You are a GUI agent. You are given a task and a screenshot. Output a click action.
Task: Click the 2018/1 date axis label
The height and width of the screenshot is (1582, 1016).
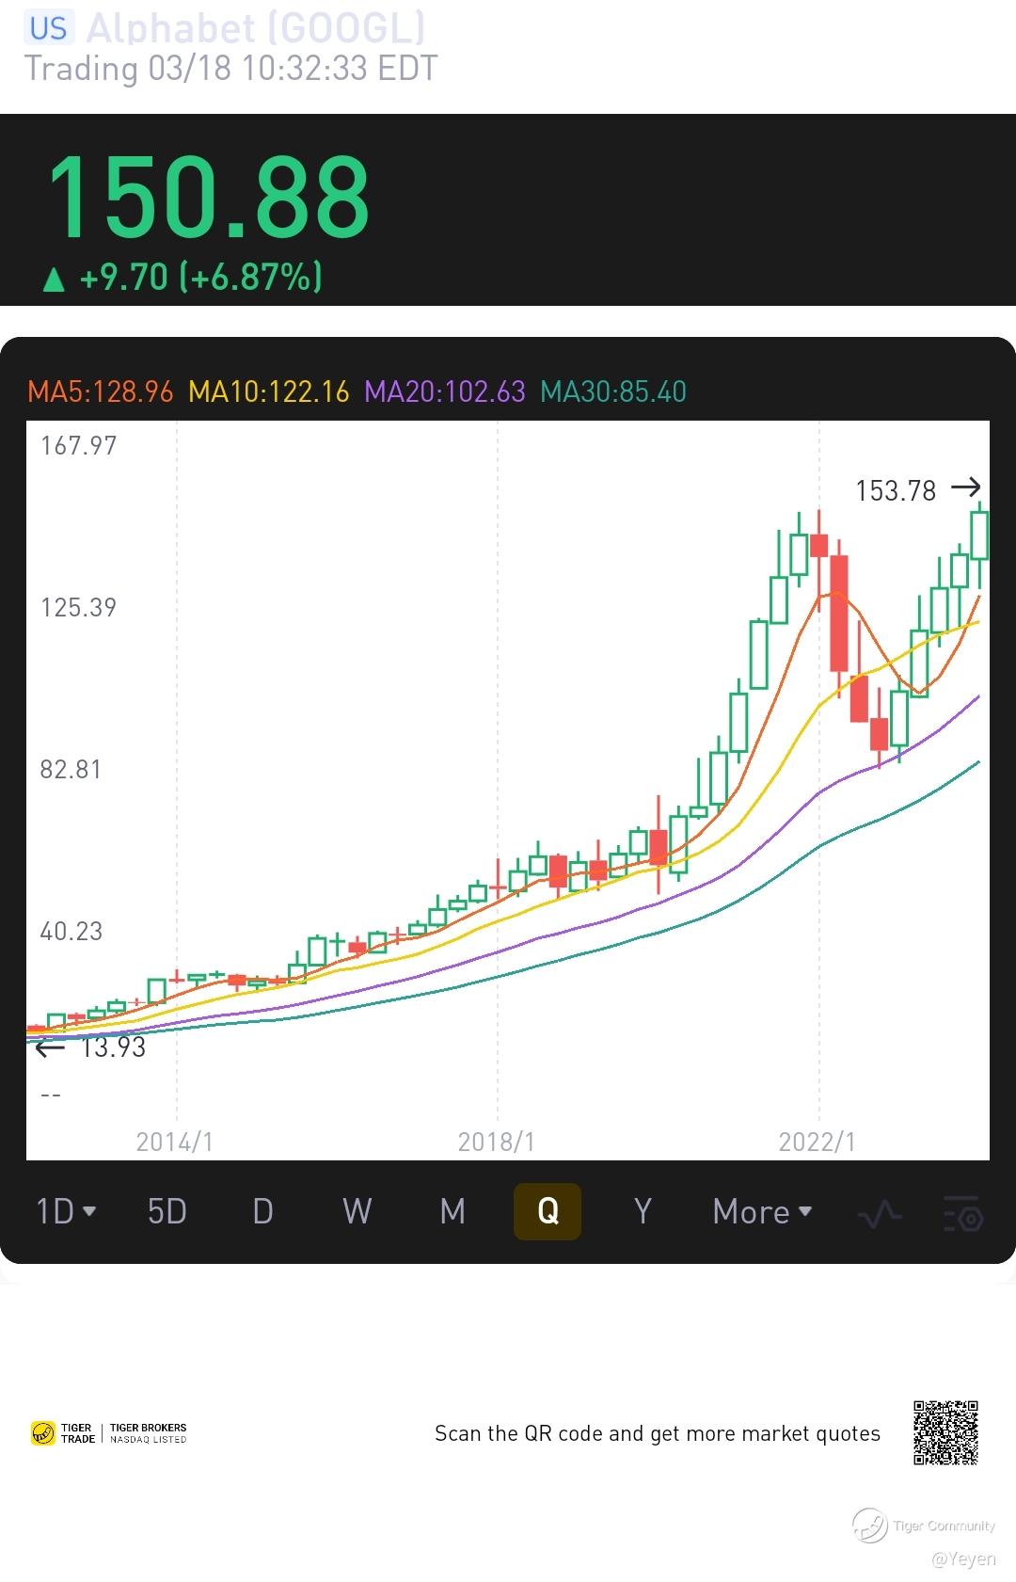pyautogui.click(x=497, y=1142)
